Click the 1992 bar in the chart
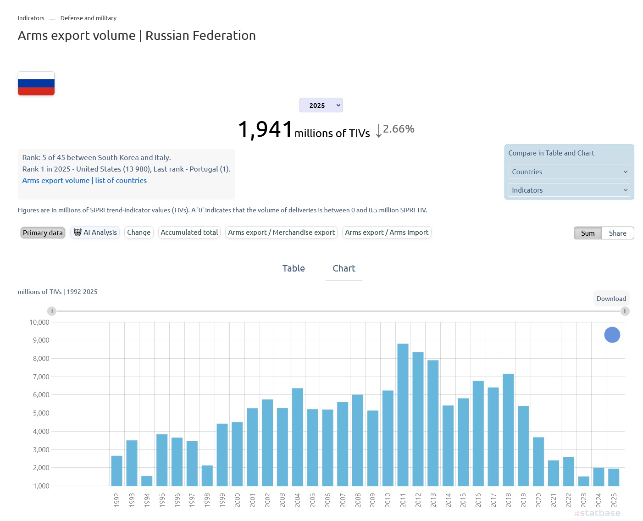 click(116, 471)
